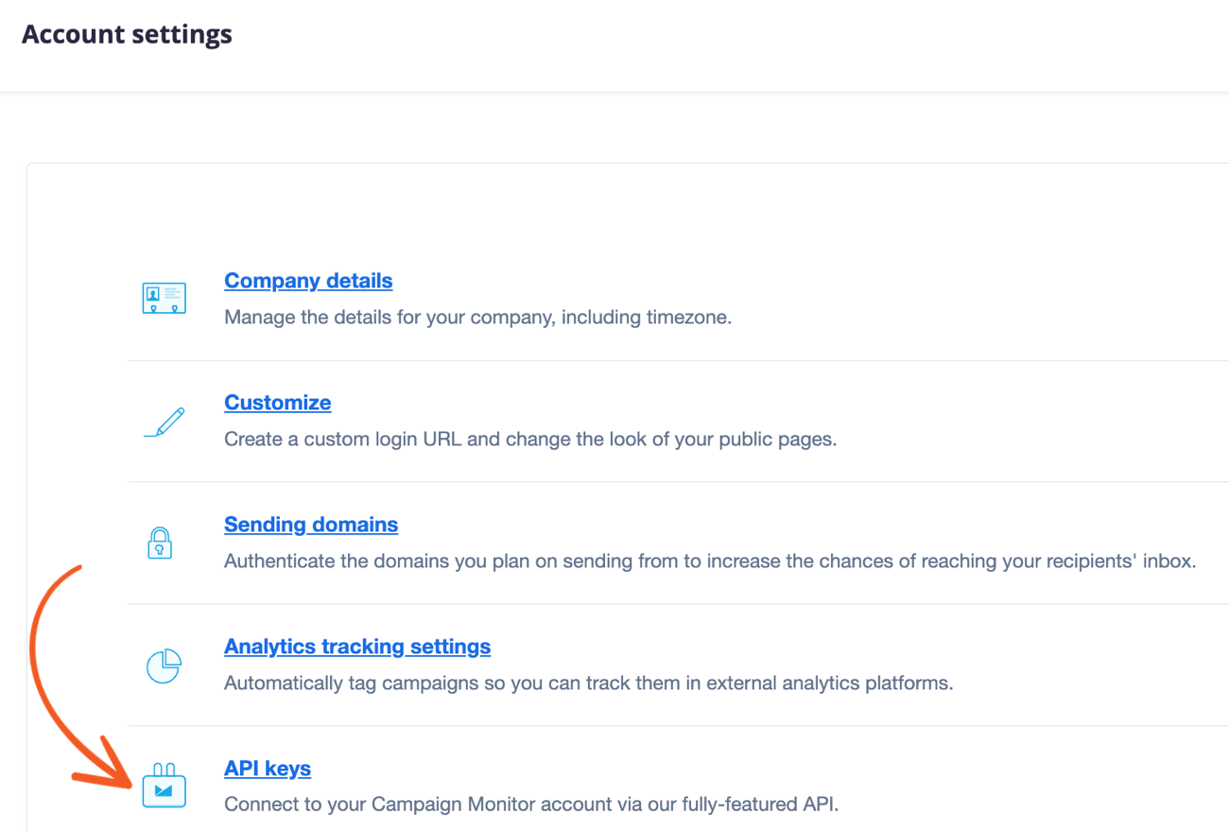Viewport: 1229px width, 832px height.
Task: Click the security lock icon in settings list
Action: [160, 543]
